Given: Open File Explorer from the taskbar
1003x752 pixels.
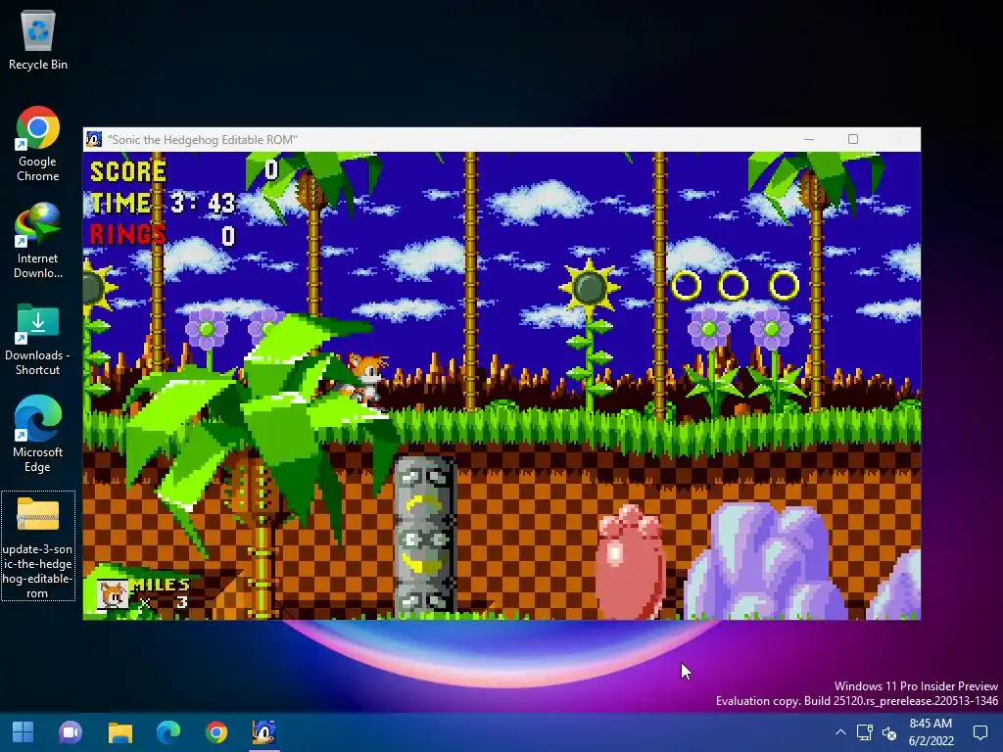Looking at the screenshot, I should click(x=119, y=732).
